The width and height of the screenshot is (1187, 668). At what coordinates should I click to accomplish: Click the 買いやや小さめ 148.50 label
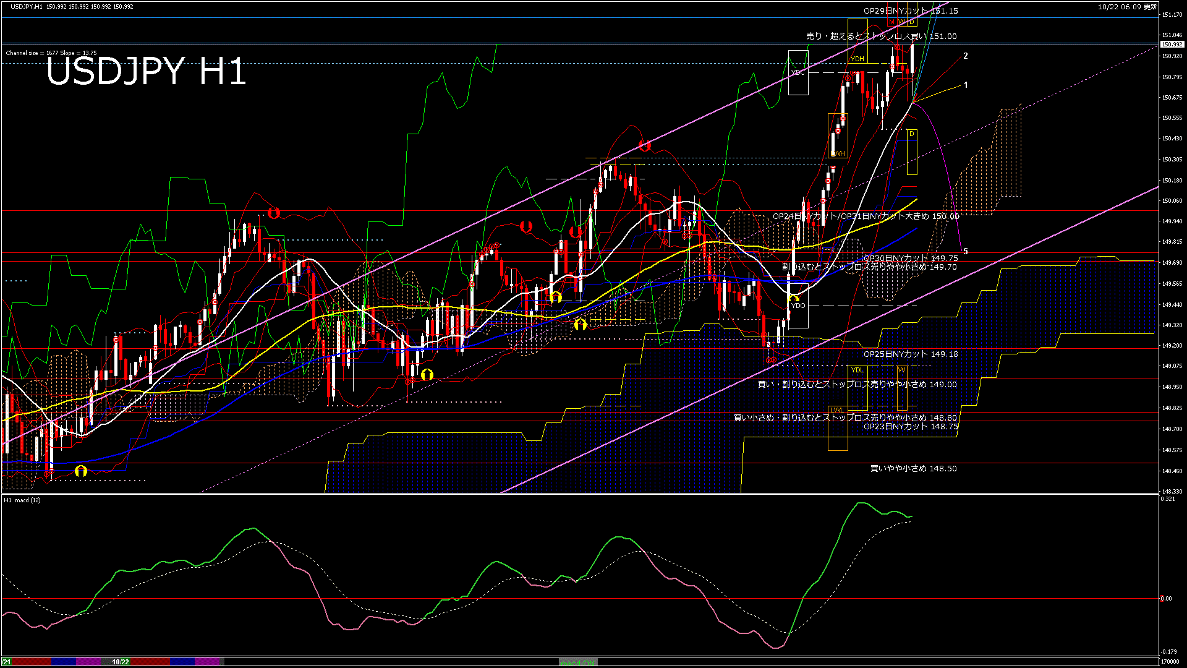click(x=913, y=468)
